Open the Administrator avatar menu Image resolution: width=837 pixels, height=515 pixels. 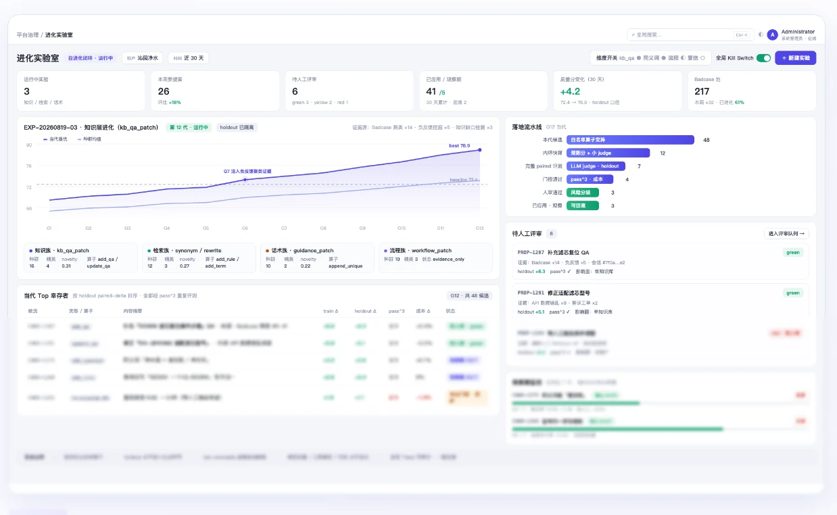point(772,34)
